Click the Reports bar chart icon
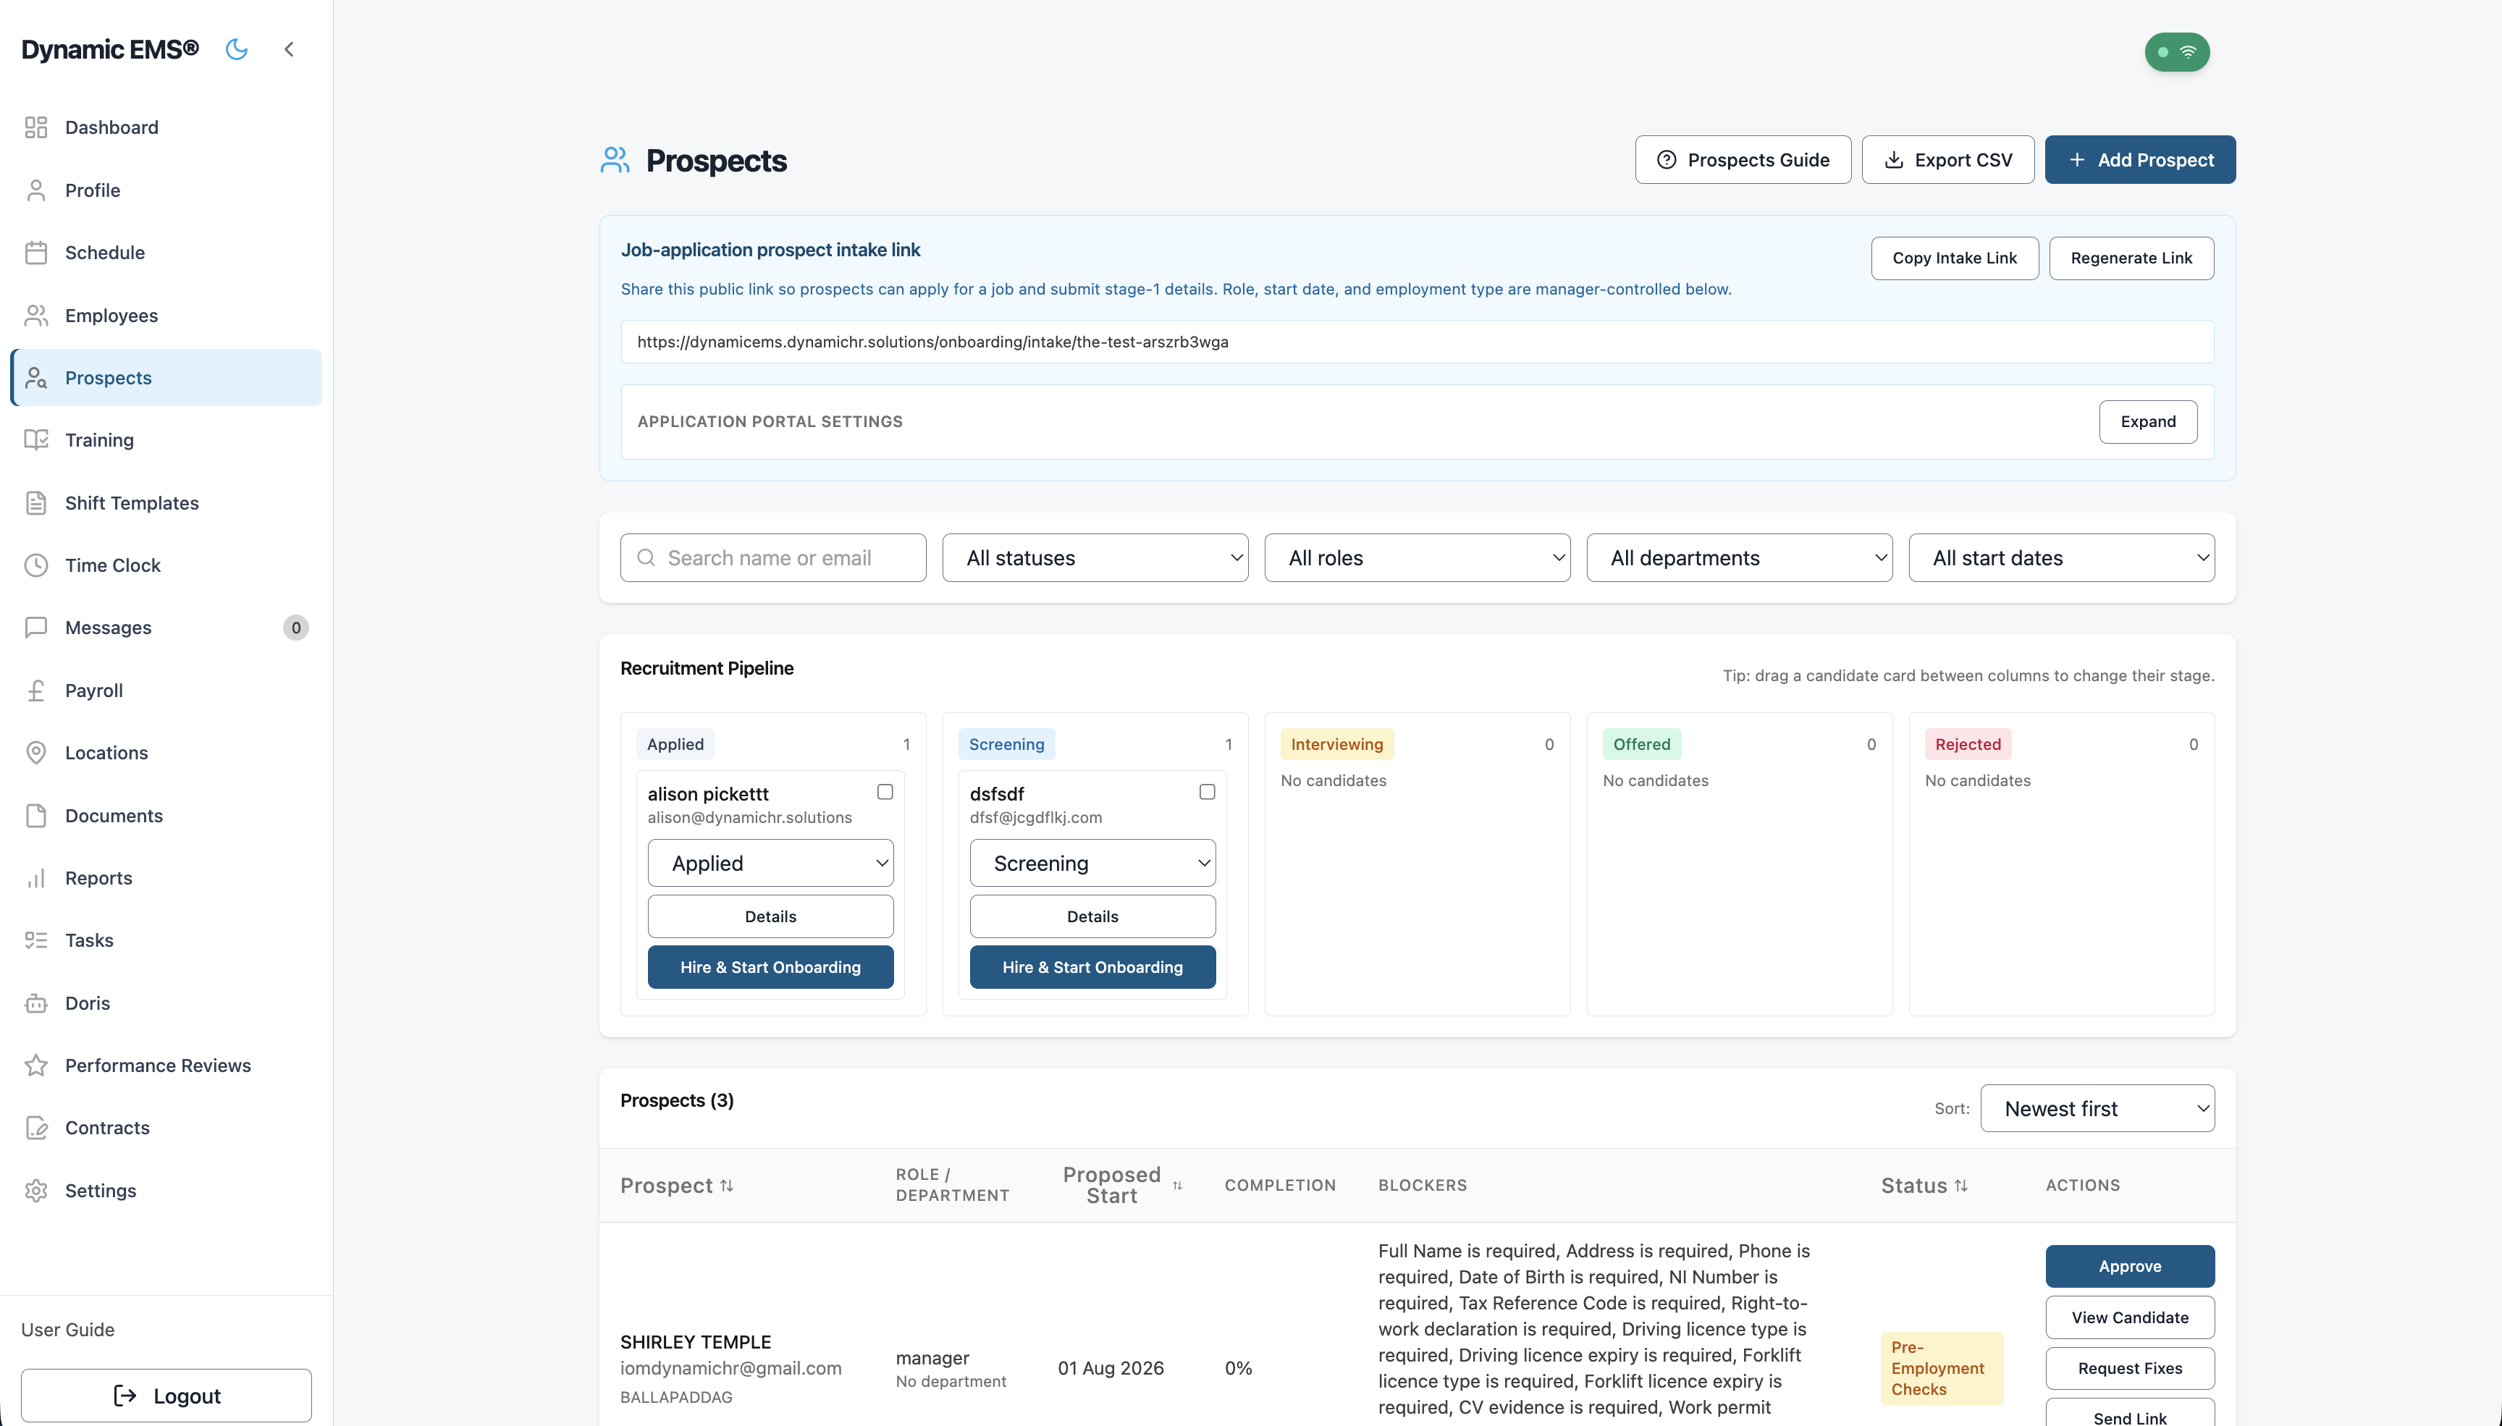Screen dimensions: 2502x1426 pos(36,879)
